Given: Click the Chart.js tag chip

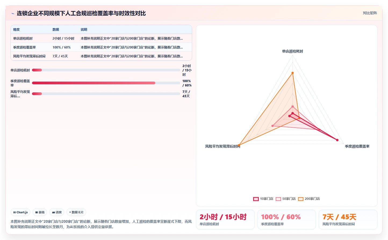Looking at the screenshot, I should pos(20,212).
